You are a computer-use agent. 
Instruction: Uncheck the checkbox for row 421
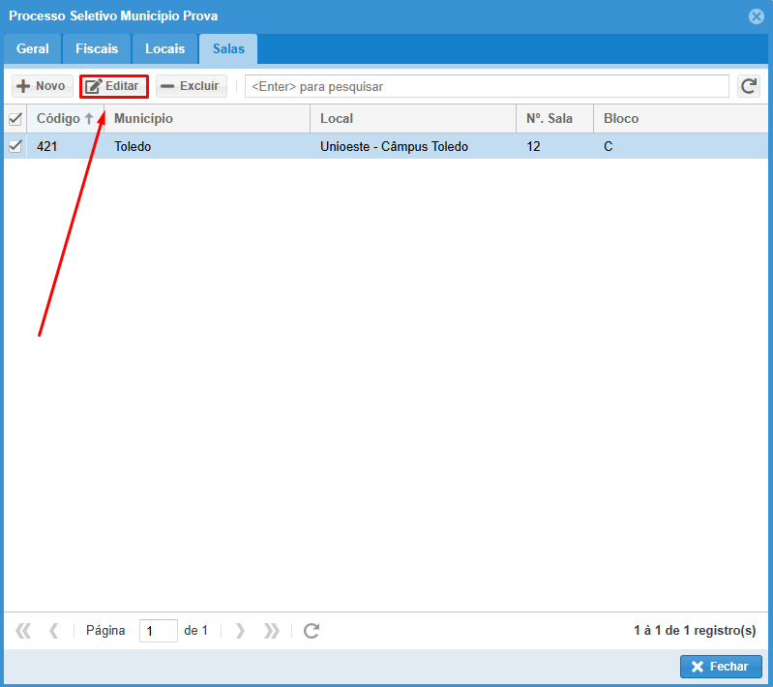click(15, 147)
